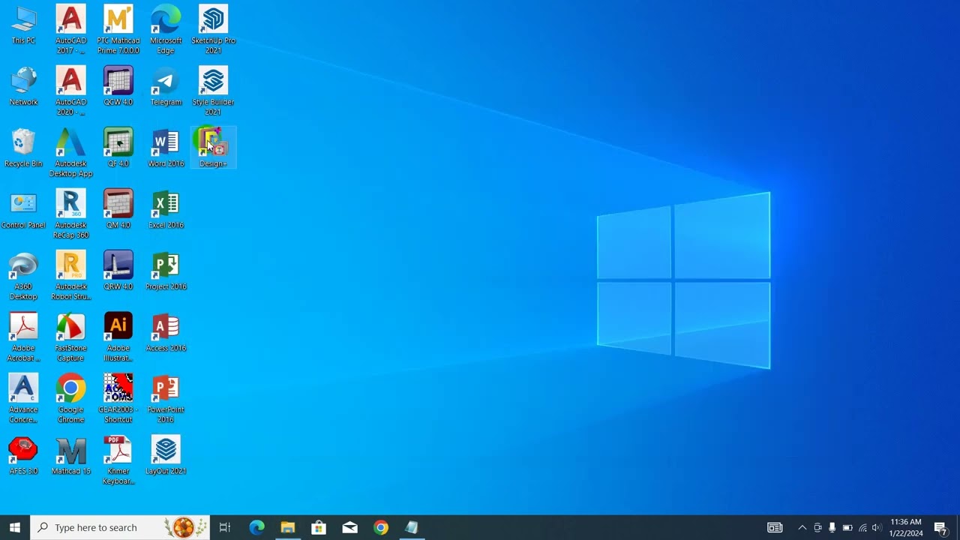960x540 pixels.
Task: Select the PTC Mathcad Prime shortcut
Action: coord(118,30)
